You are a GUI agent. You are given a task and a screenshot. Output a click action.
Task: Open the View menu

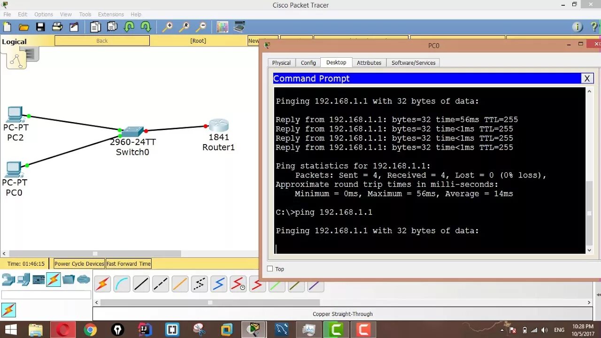click(66, 15)
